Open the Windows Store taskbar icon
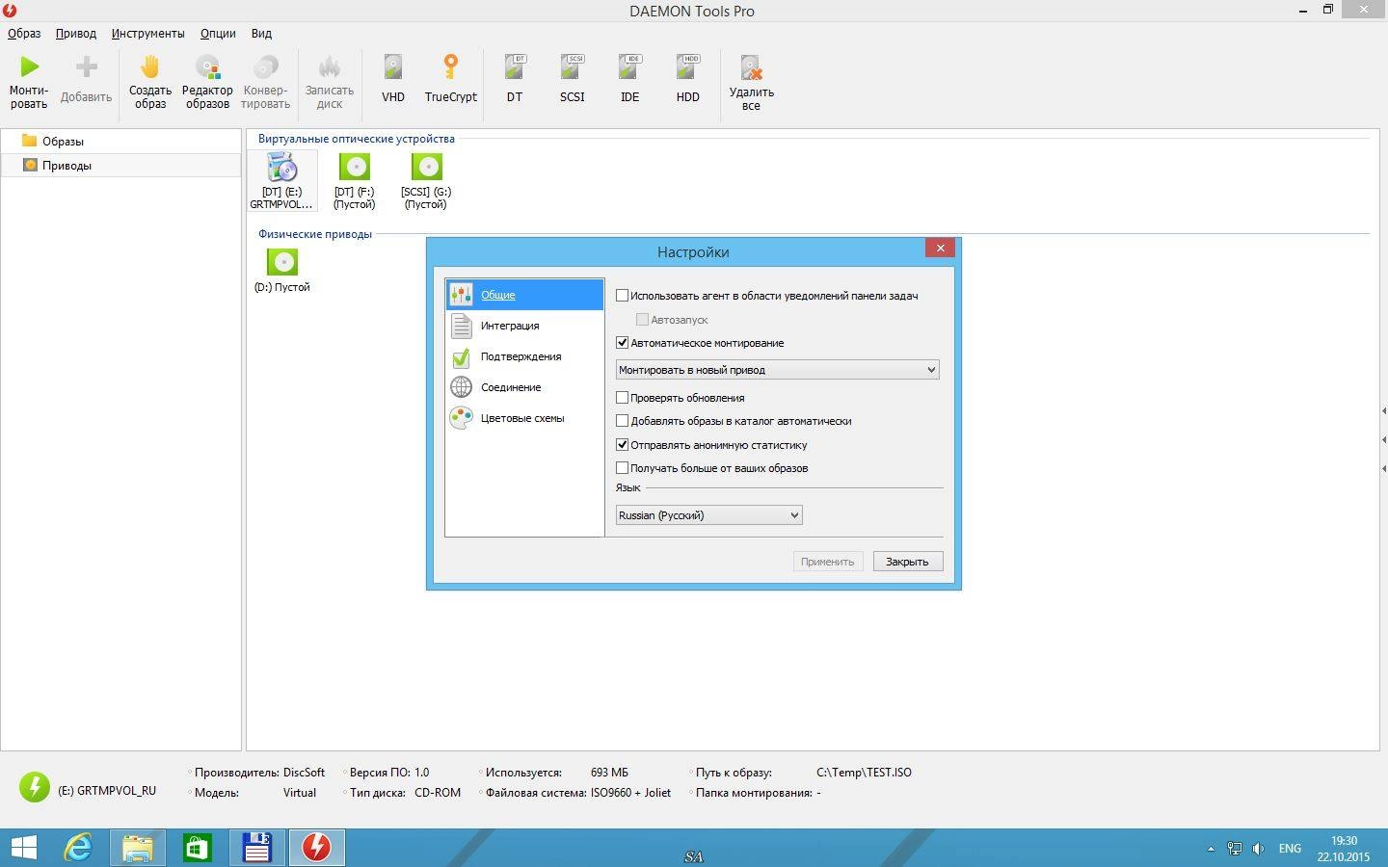The width and height of the screenshot is (1388, 867). [x=198, y=848]
